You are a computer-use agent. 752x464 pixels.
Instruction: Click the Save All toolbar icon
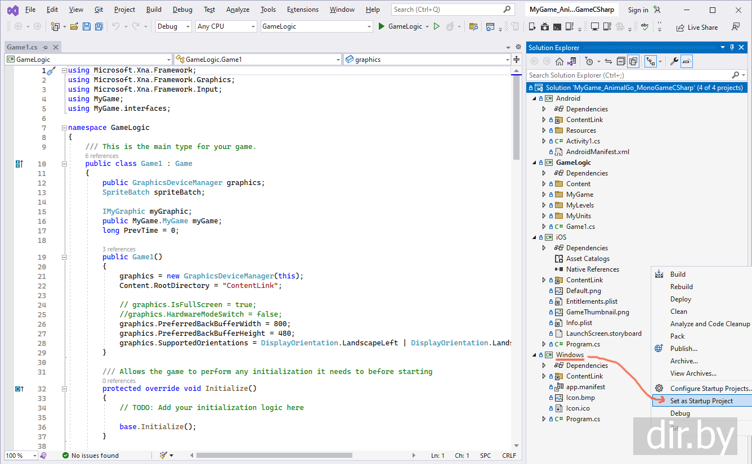[x=99, y=26]
